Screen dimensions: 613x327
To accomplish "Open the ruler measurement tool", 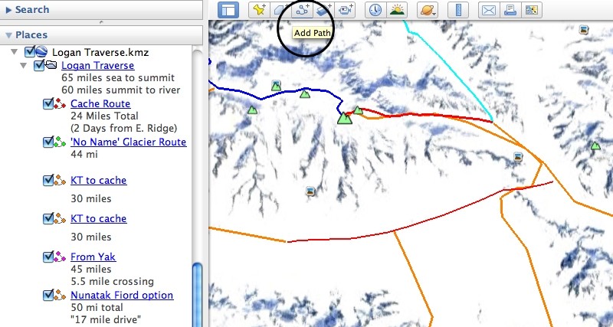I will 457,10.
